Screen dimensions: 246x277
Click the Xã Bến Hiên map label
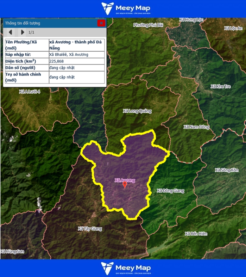pyautogui.click(x=196, y=234)
